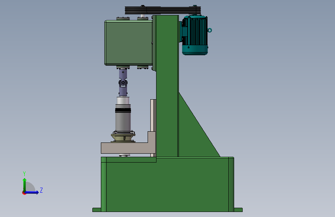Click the Z axis label

(41, 190)
